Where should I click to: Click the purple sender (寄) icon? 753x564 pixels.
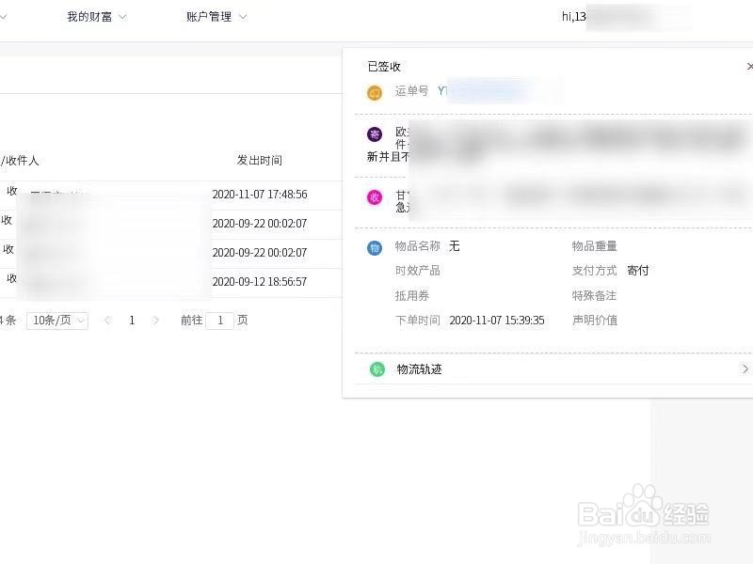pyautogui.click(x=376, y=133)
